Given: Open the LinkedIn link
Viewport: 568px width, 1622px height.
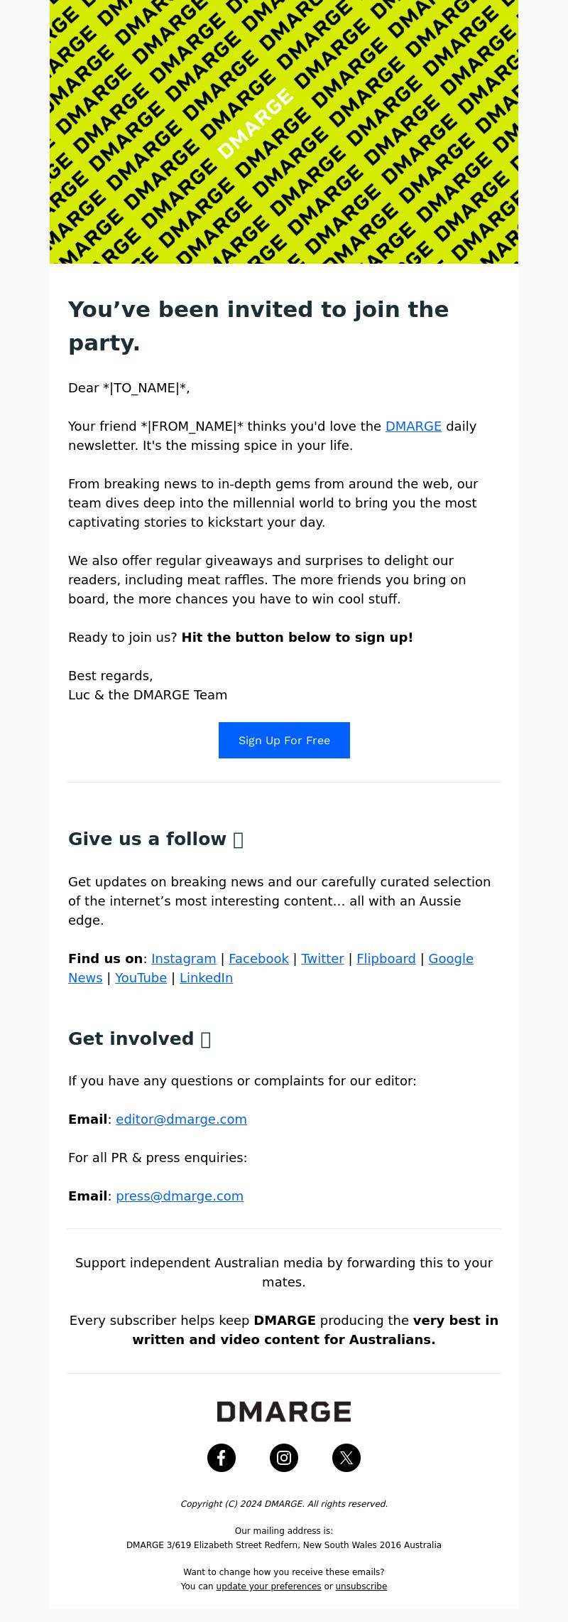Looking at the screenshot, I should [x=206, y=978].
